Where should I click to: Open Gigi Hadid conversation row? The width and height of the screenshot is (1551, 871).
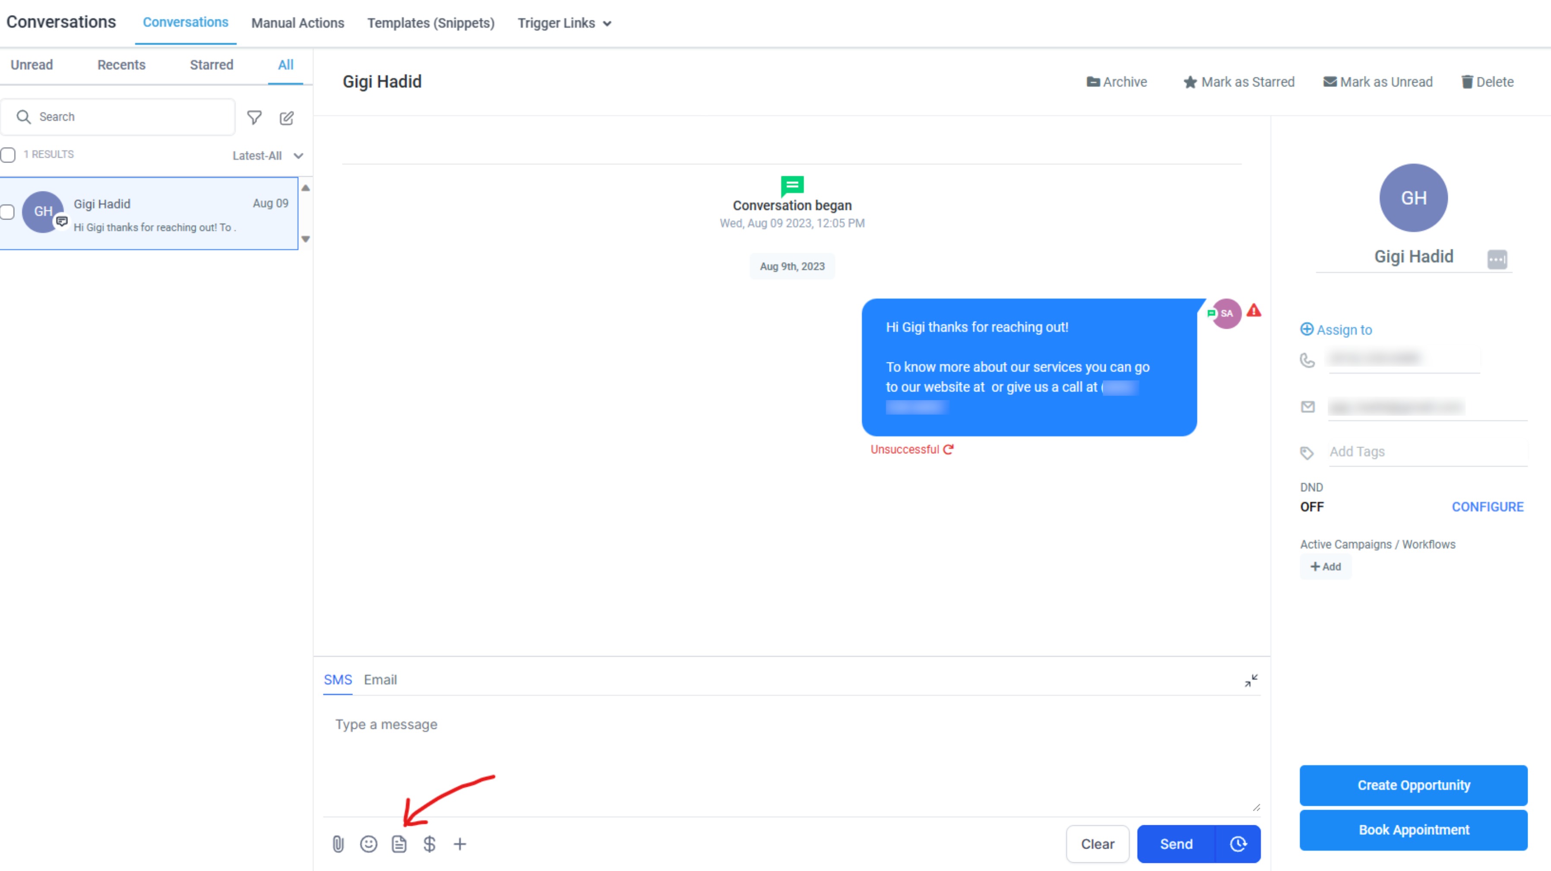click(149, 213)
